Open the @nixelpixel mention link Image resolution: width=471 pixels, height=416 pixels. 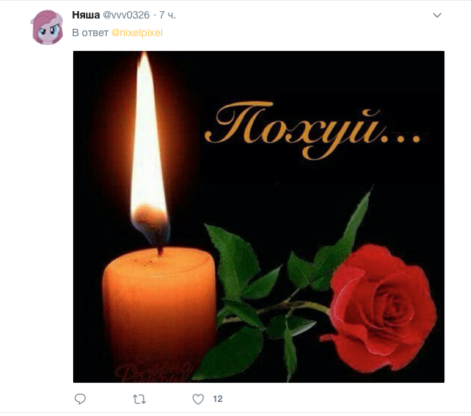pos(137,33)
